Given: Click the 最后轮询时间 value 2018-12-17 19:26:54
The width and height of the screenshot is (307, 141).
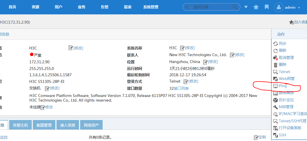Looking at the screenshot, I should point(188,75).
